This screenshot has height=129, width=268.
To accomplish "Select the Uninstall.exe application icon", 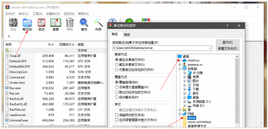I will tap(7, 120).
